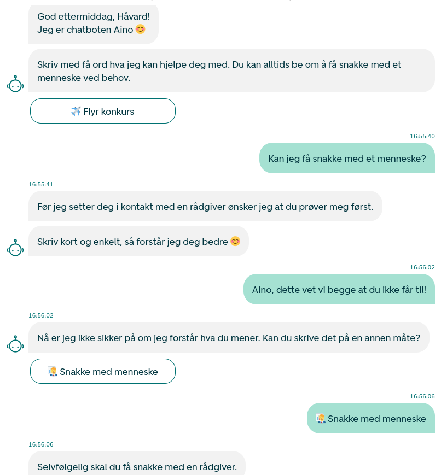The height and width of the screenshot is (475, 441).
Task: Click Aino's message asking to write it differently
Action: pos(229,337)
